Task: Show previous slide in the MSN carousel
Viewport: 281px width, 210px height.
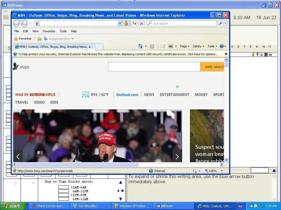Action: pos(18,157)
